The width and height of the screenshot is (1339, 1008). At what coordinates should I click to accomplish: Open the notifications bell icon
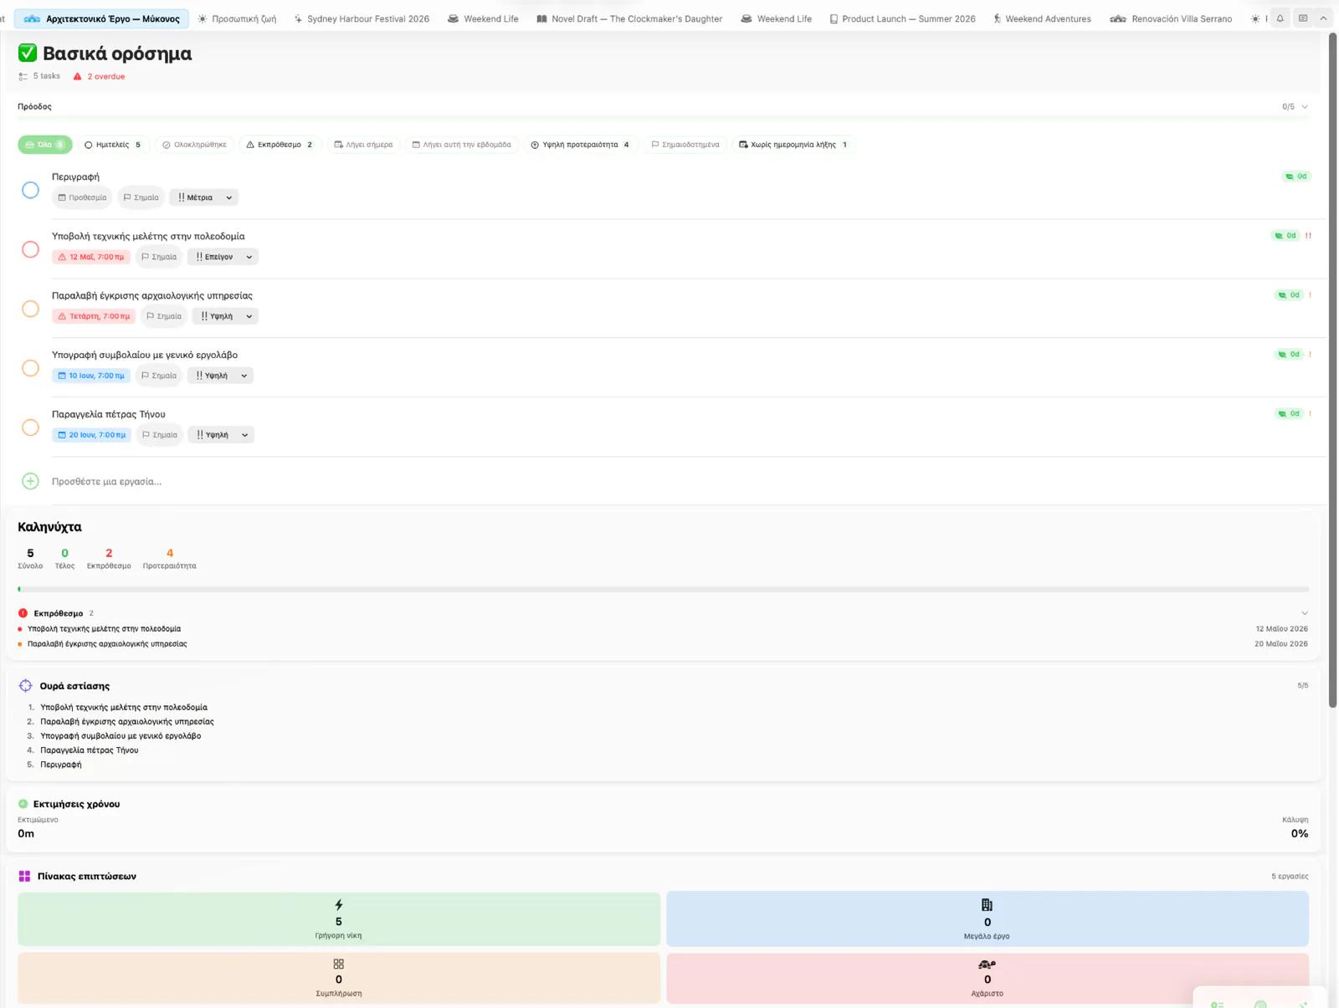click(1280, 18)
